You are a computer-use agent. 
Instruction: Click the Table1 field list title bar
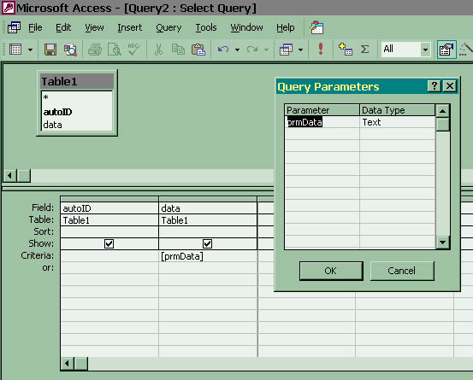[77, 81]
